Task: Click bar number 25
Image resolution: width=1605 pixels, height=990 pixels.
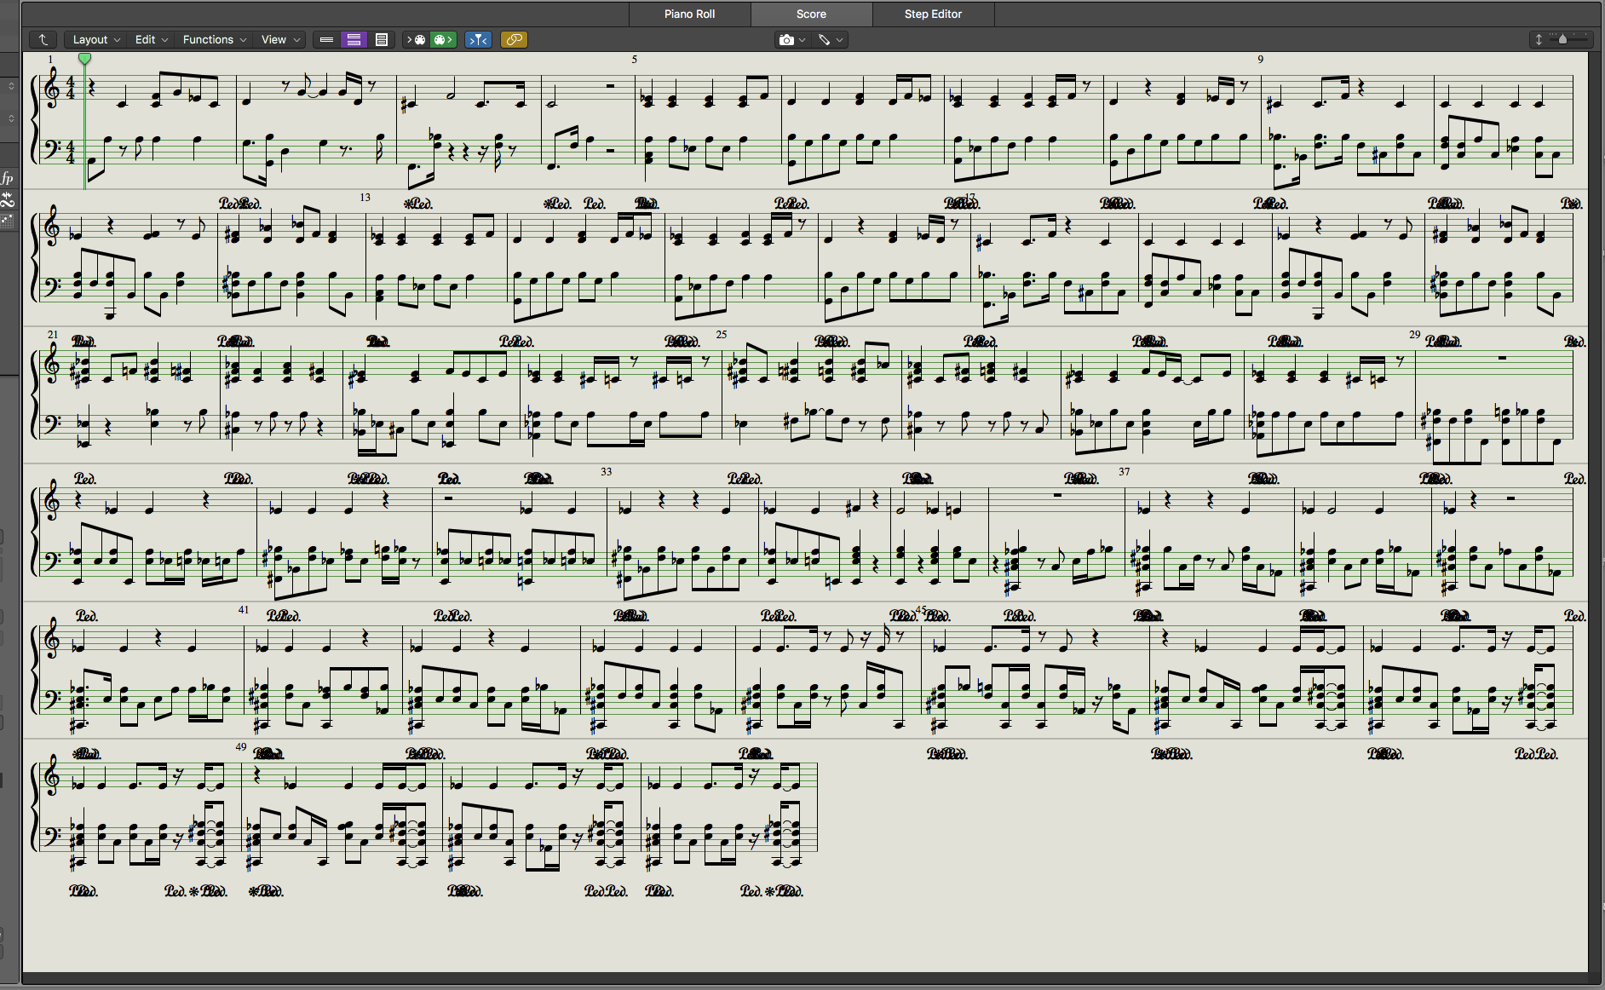Action: [721, 334]
